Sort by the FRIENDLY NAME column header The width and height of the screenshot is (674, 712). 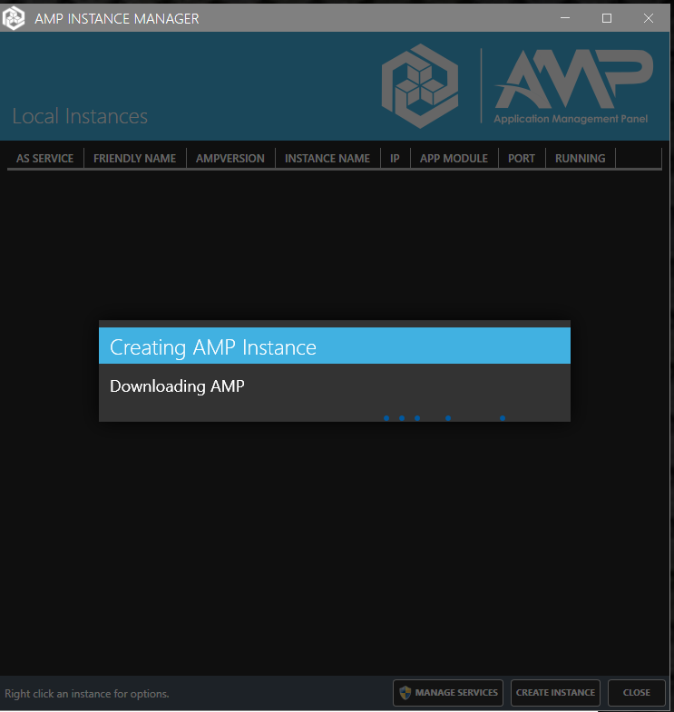(x=135, y=159)
